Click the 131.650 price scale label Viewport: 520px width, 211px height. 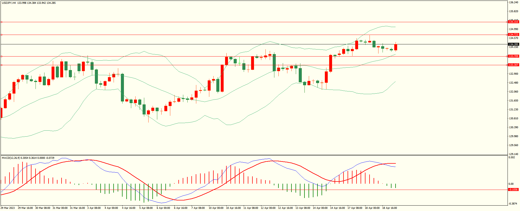point(513,101)
